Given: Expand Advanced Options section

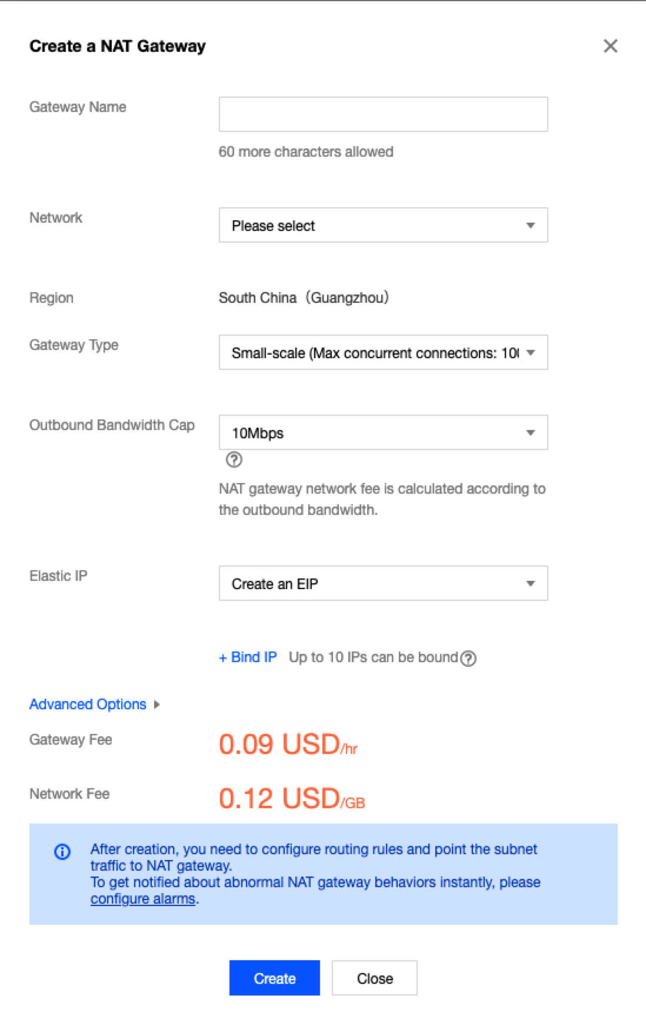Looking at the screenshot, I should pyautogui.click(x=88, y=705).
